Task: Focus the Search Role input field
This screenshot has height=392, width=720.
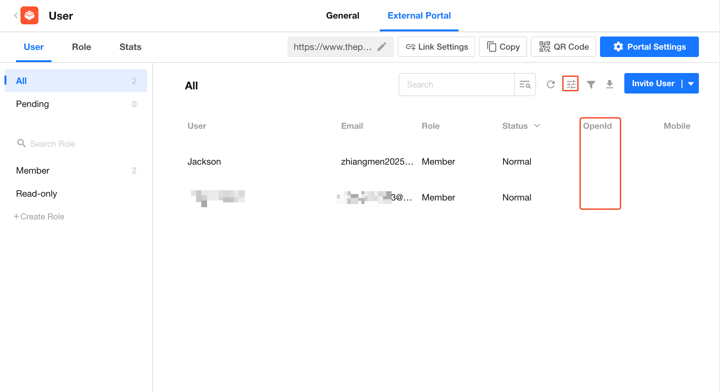Action: coord(52,144)
